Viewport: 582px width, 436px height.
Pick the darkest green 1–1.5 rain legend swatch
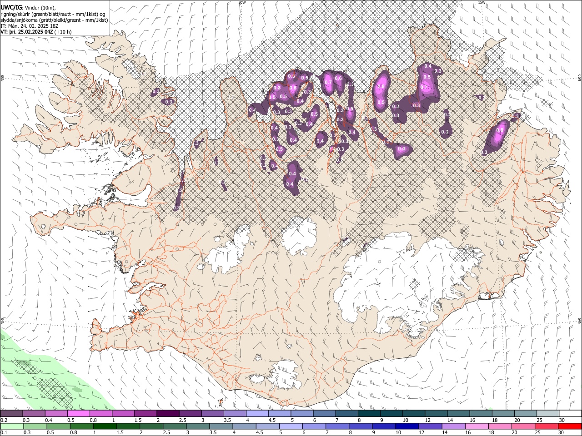point(105,426)
